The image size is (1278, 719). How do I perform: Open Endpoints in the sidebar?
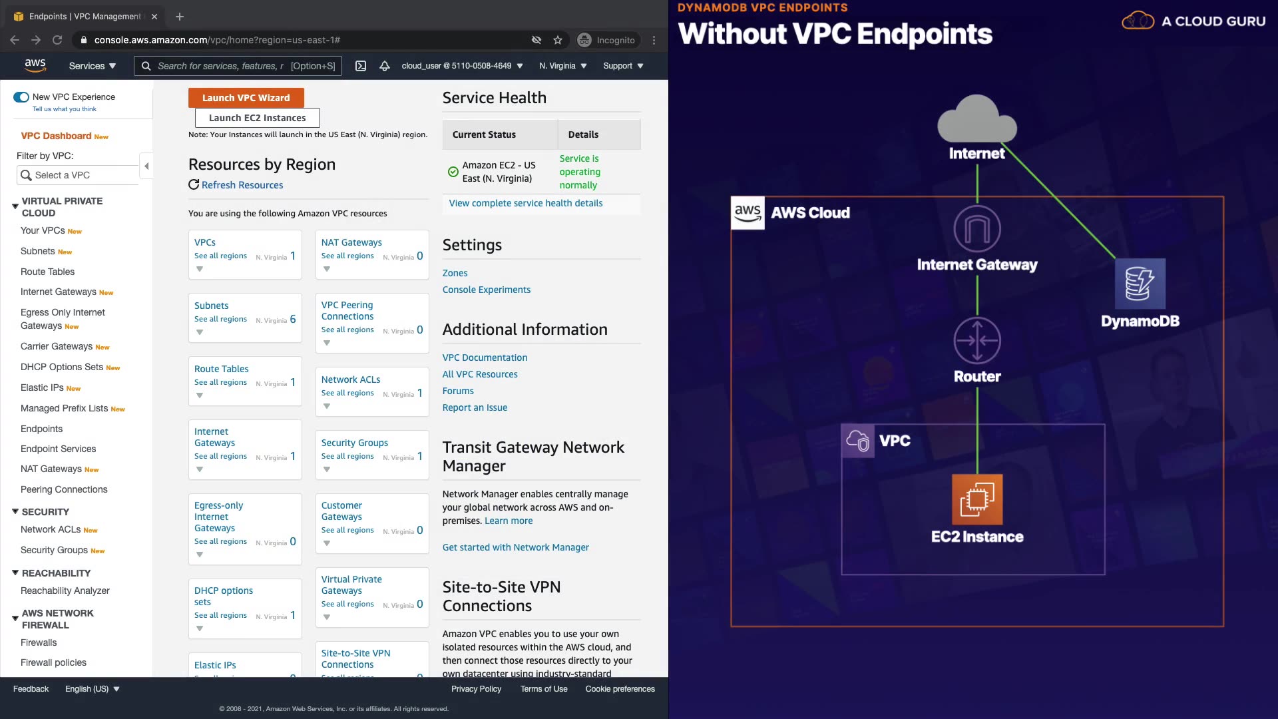click(x=41, y=429)
